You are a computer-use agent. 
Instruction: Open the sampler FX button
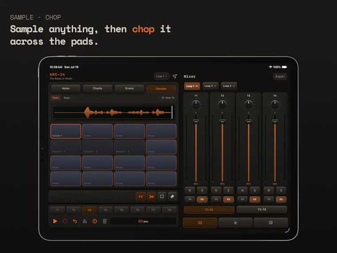click(141, 197)
